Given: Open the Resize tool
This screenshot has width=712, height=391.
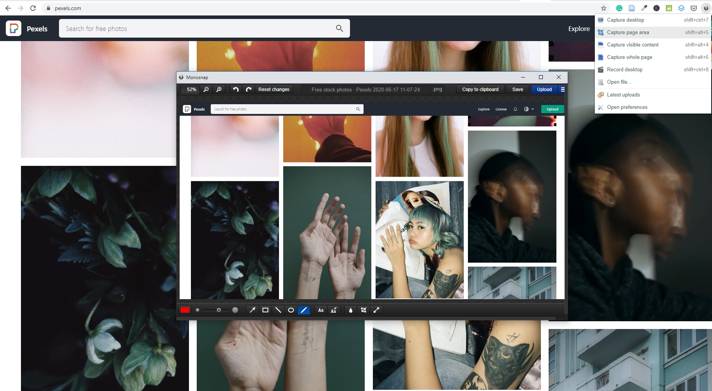Looking at the screenshot, I should coord(376,310).
